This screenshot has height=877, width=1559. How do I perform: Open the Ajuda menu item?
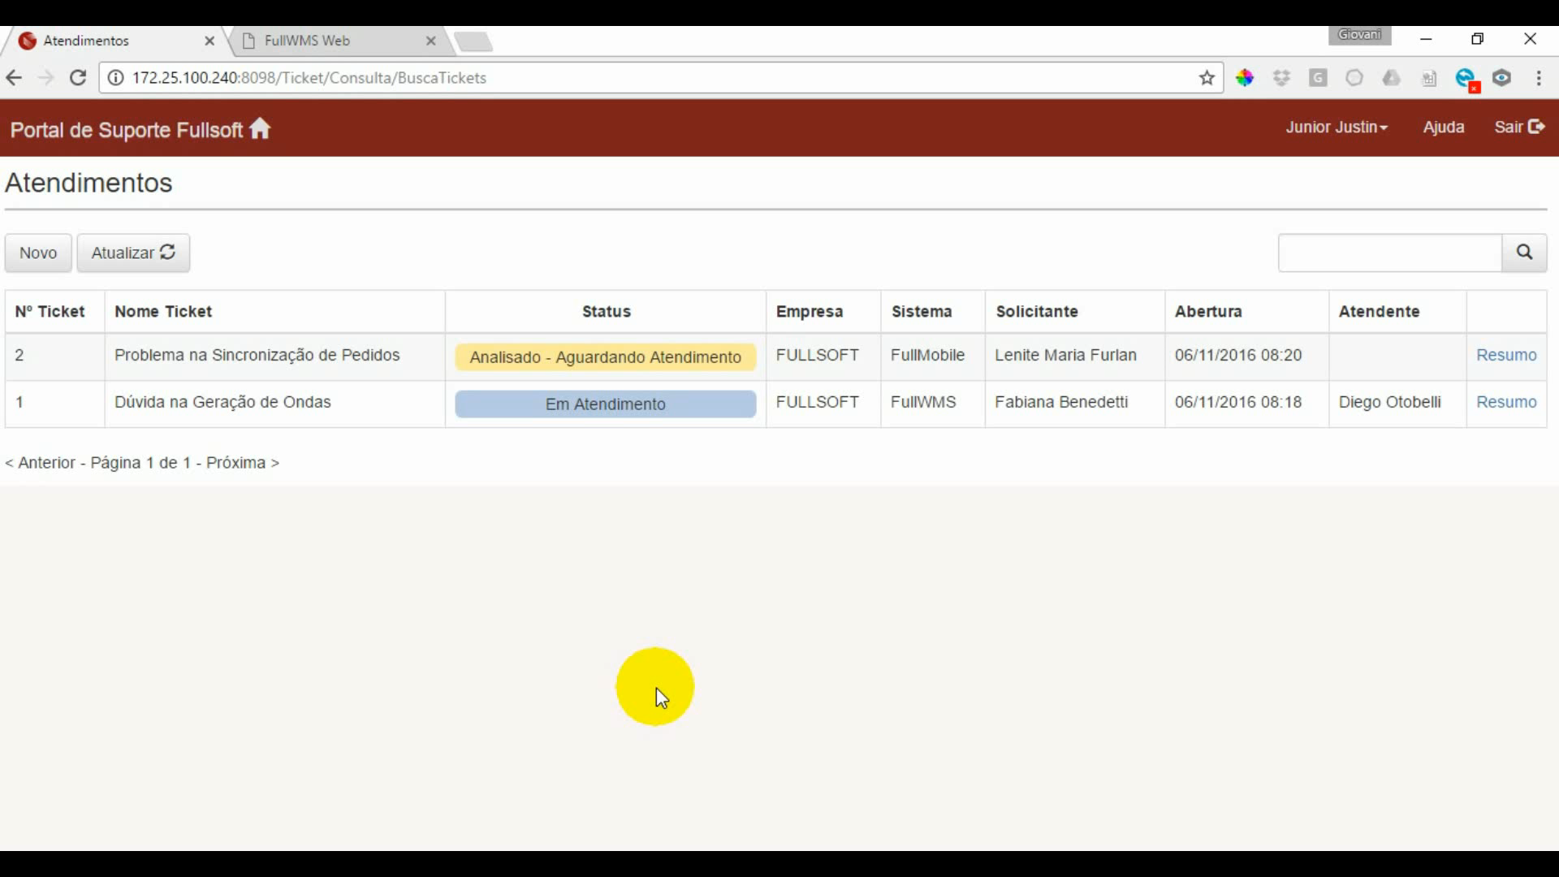1444,127
